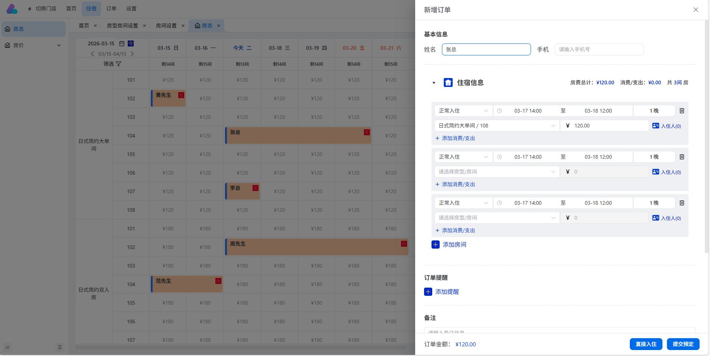Open the 日式简约大单间/108 room selector
This screenshot has height=356, width=710.
tap(496, 125)
